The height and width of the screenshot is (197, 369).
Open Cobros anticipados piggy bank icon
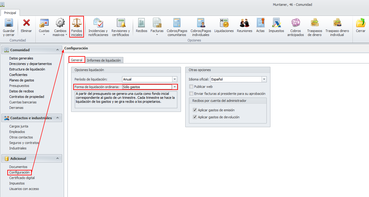[295, 23]
